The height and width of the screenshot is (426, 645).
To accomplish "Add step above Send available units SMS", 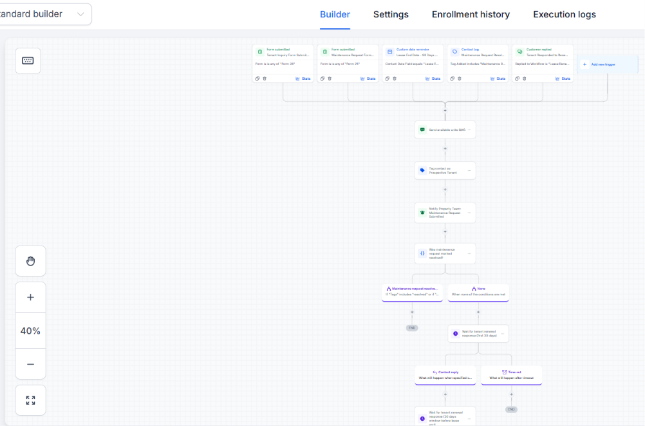I will tap(445, 110).
